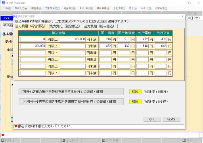This screenshot has width=203, height=143.
Task: Click the empty second-row 円未満 amount field
Action: [73, 46]
